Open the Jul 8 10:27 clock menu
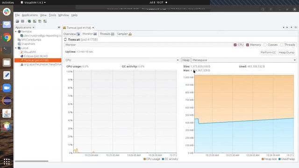This screenshot has width=299, height=168. [x=157, y=2]
